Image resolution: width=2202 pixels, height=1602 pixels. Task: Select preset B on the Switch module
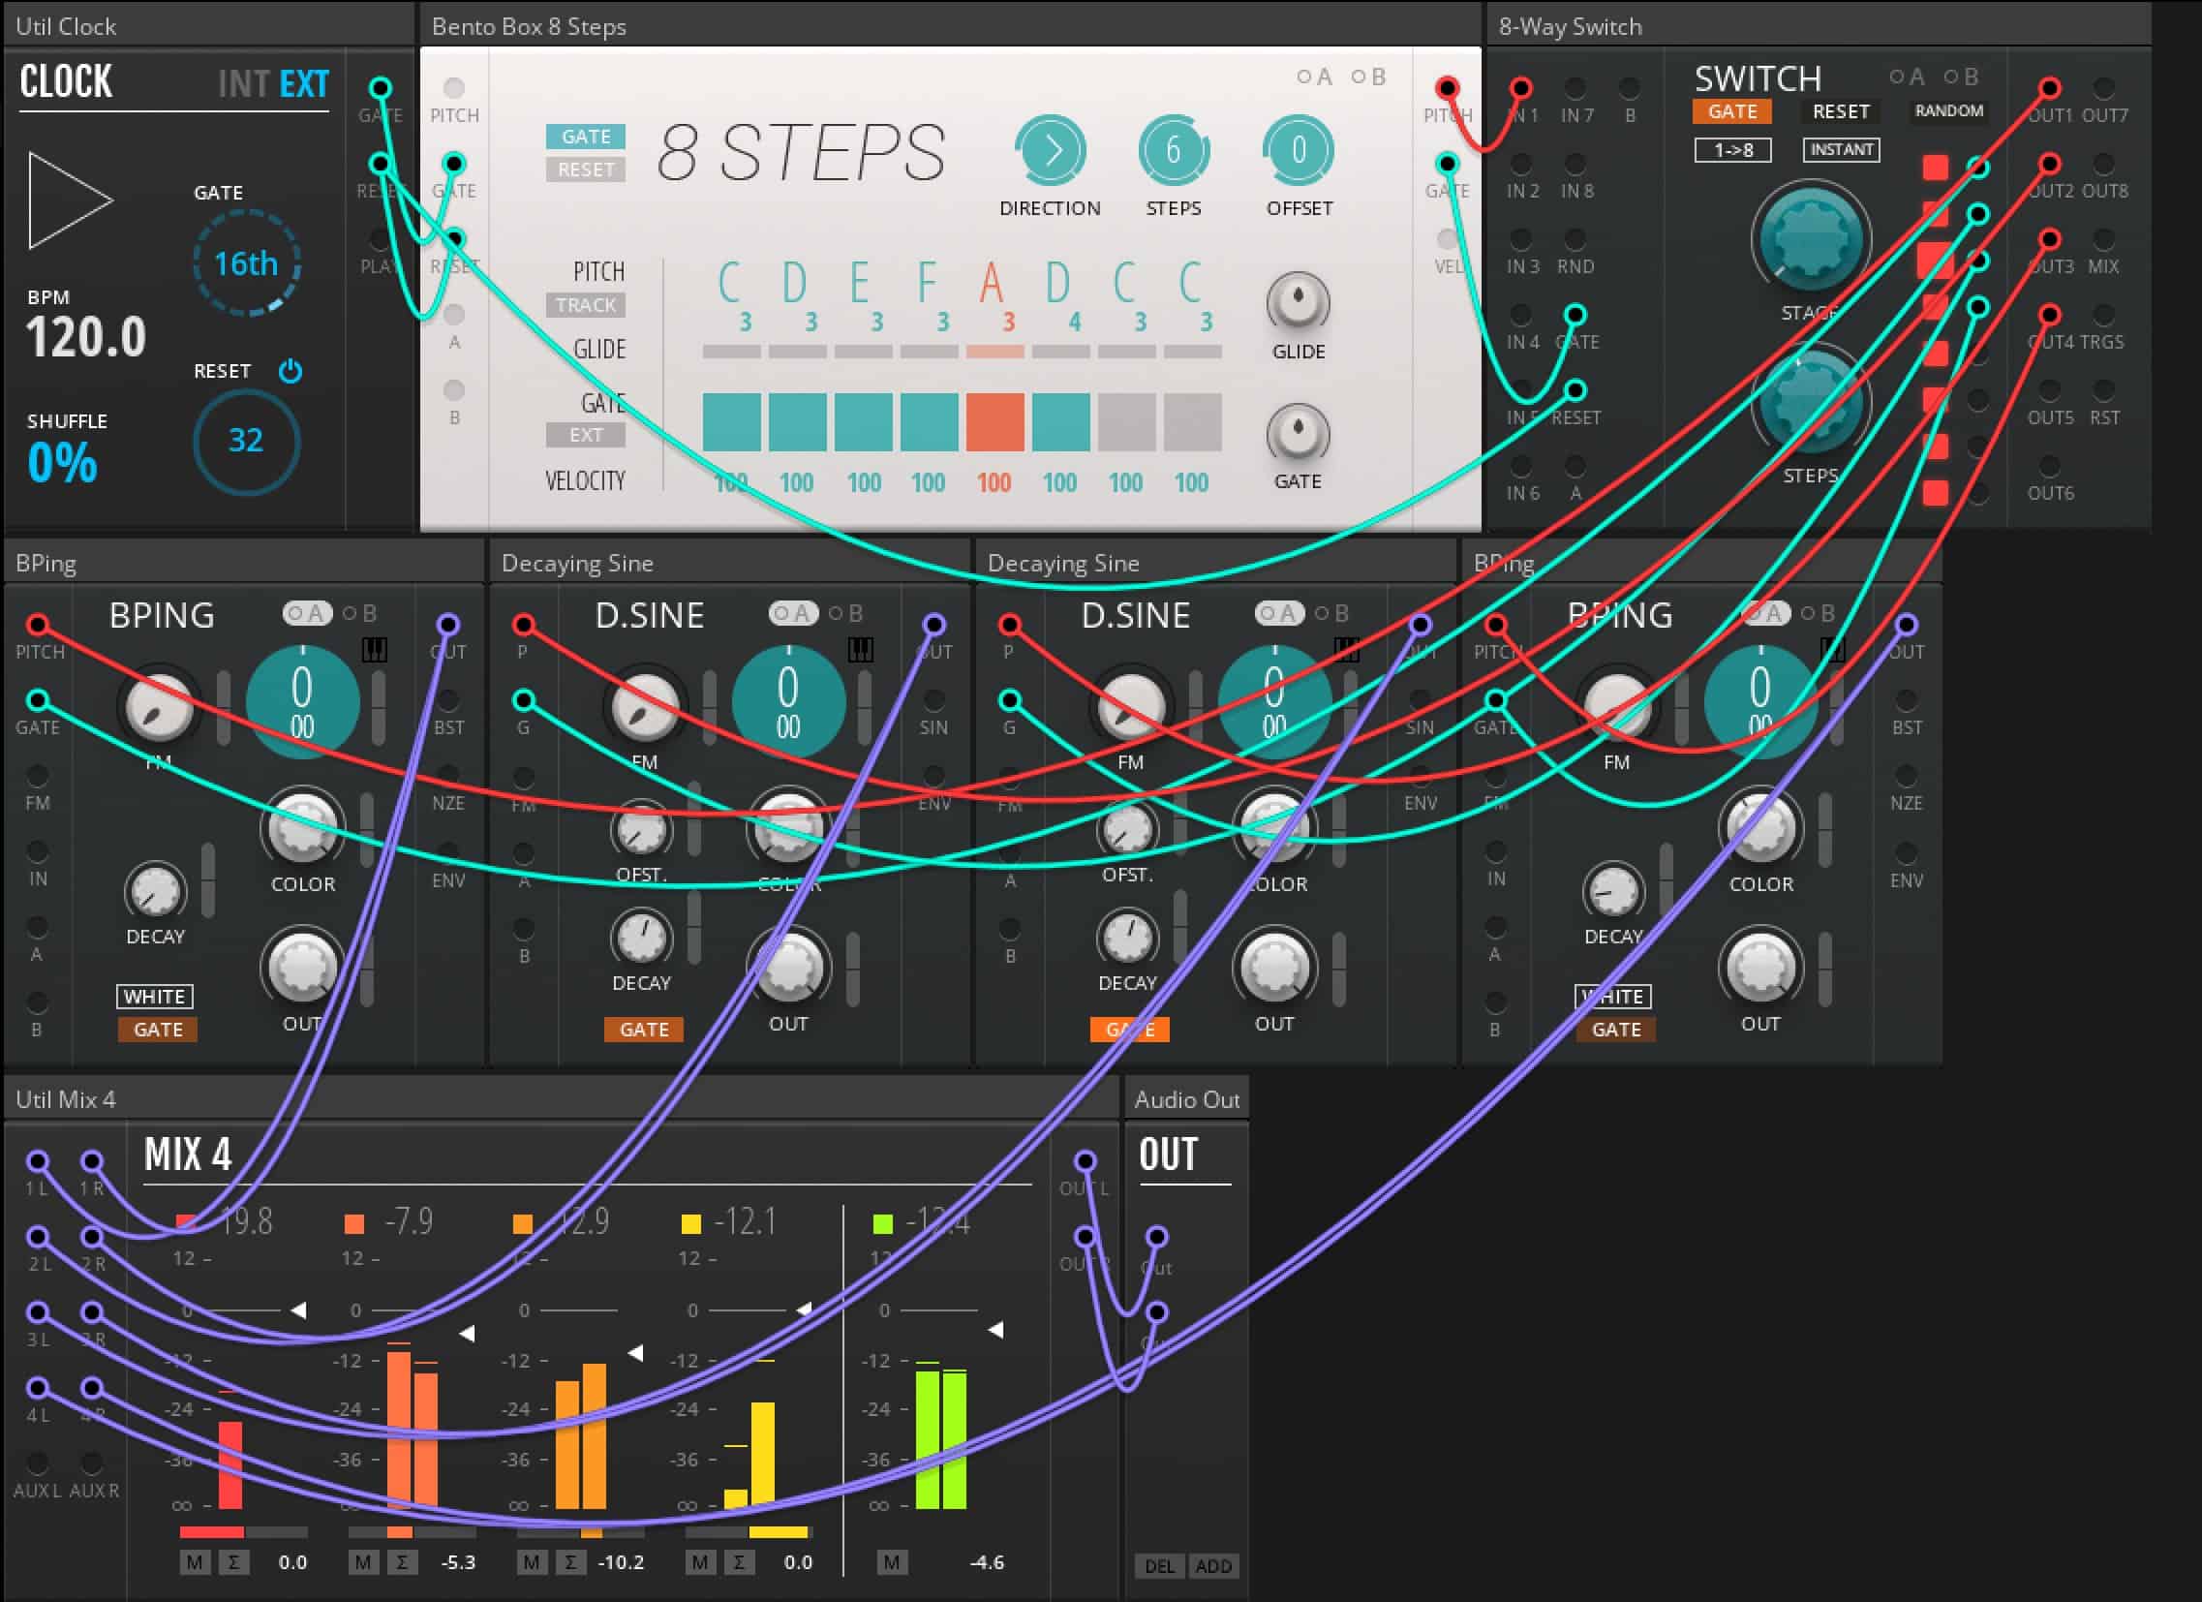click(1962, 77)
